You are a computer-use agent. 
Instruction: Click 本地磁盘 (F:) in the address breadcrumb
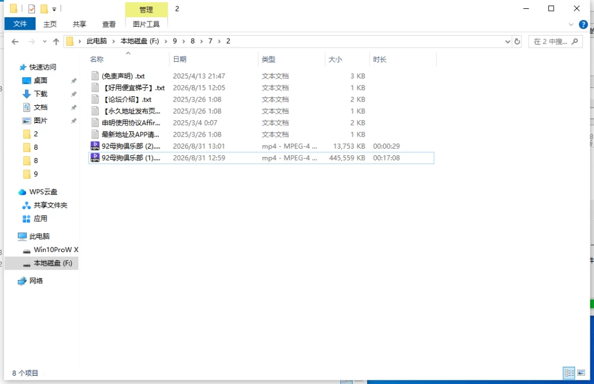click(140, 41)
